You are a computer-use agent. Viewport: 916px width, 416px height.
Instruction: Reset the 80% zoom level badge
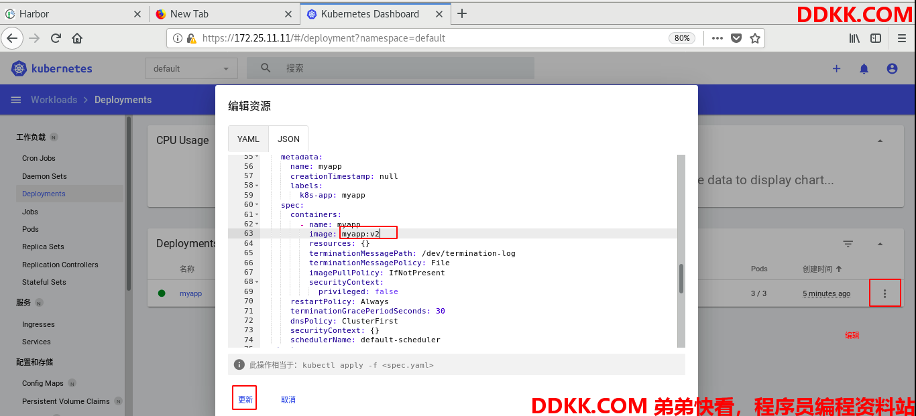[x=682, y=38]
